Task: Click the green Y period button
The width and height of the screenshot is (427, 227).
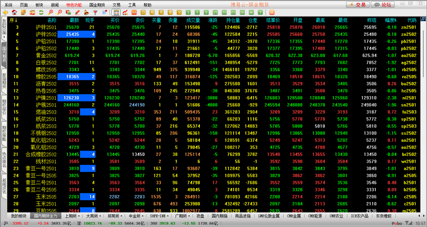Action: [260, 12]
